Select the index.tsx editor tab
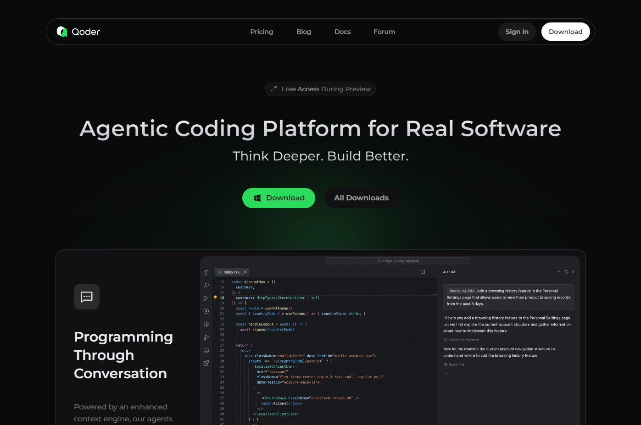The width and height of the screenshot is (641, 425). click(232, 272)
